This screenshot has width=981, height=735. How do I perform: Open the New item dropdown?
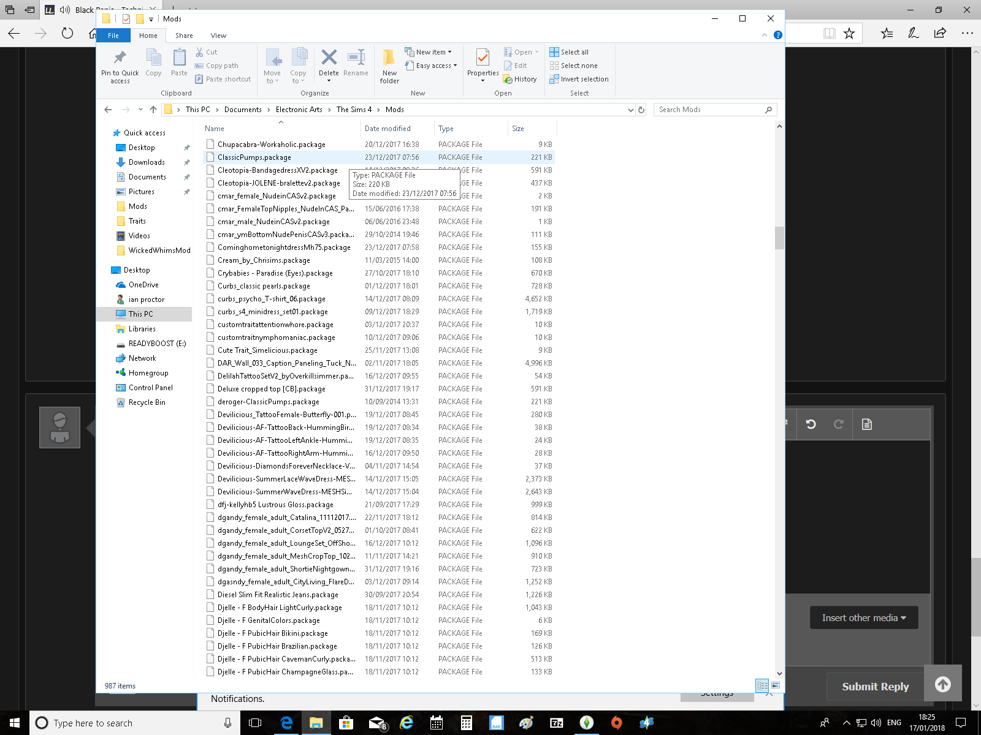tap(429, 52)
